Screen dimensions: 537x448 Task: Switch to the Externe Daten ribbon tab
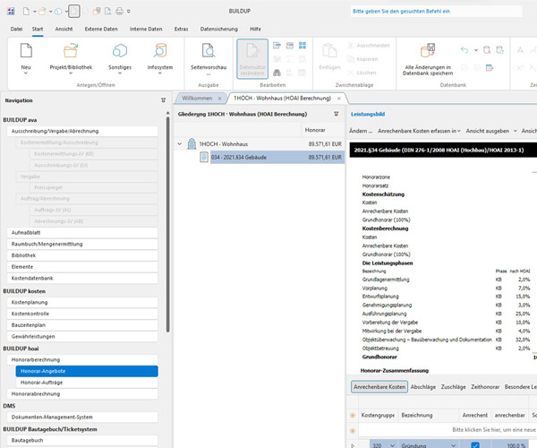[101, 30]
